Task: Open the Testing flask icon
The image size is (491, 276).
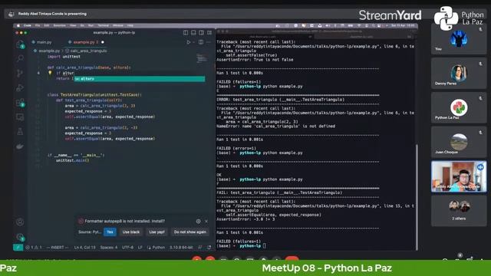Action: pos(20,131)
